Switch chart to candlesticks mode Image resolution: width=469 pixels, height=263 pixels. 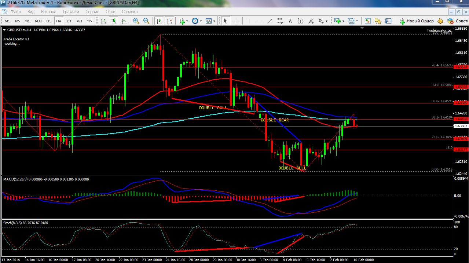tap(114, 21)
